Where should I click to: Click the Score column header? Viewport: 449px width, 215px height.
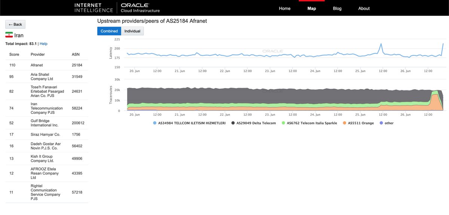coord(14,54)
